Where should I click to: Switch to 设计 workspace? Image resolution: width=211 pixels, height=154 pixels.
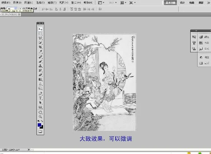click(x=182, y=3)
